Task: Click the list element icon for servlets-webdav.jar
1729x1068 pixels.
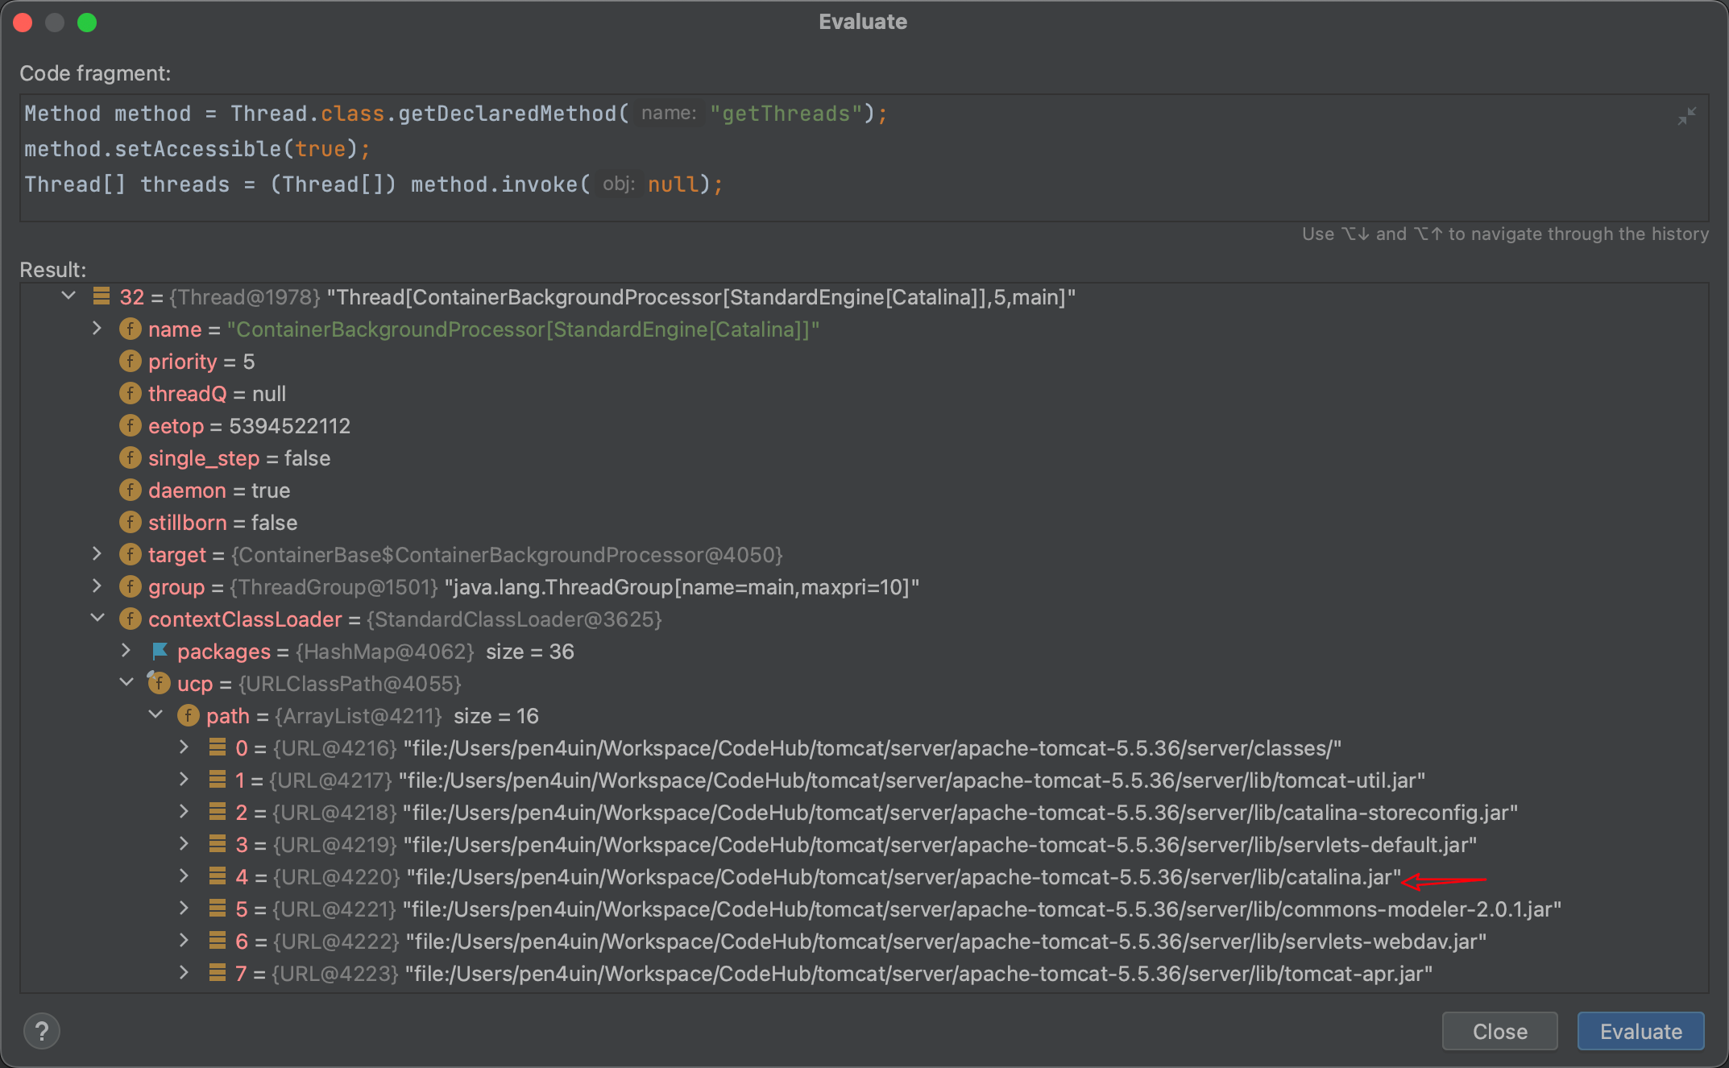Action: pyautogui.click(x=218, y=941)
